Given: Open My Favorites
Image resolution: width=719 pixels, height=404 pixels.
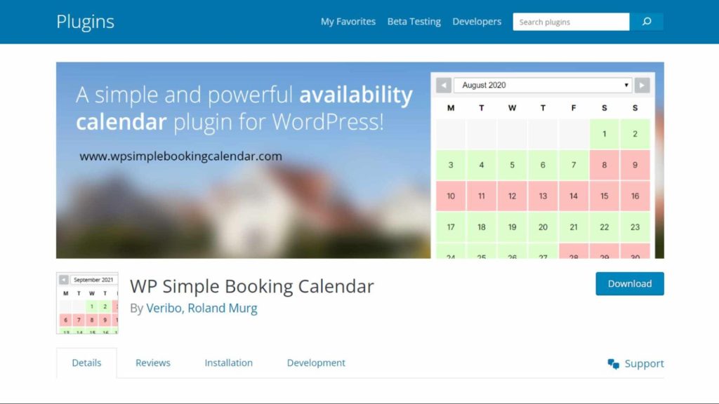Looking at the screenshot, I should 348,22.
